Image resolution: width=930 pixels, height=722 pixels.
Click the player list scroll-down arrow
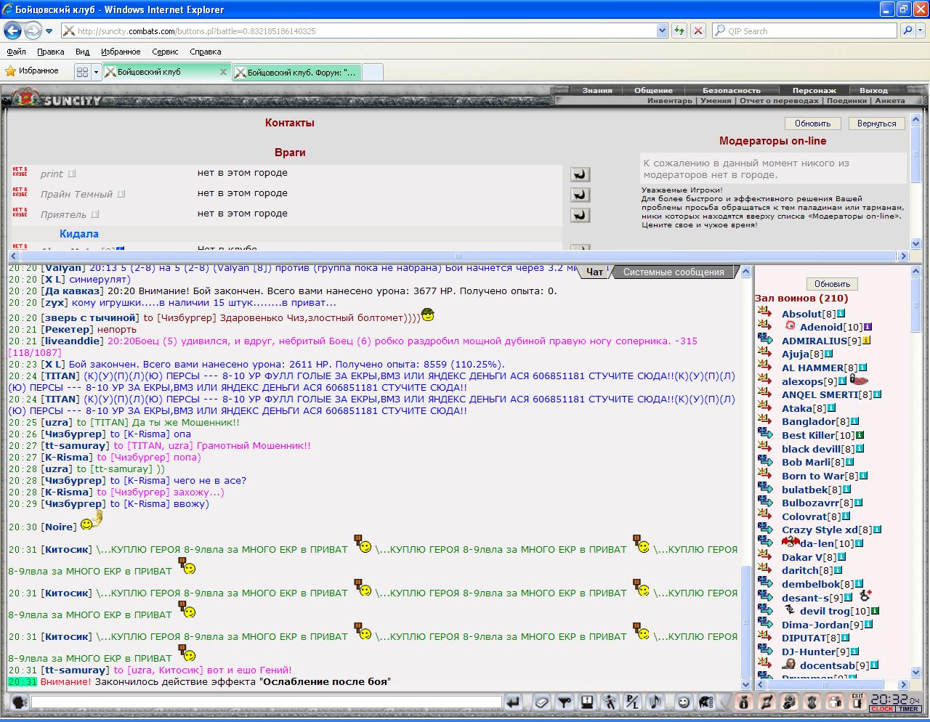[916, 673]
